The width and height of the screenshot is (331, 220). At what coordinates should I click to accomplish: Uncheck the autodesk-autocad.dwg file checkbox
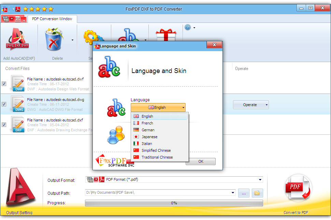pos(4,104)
